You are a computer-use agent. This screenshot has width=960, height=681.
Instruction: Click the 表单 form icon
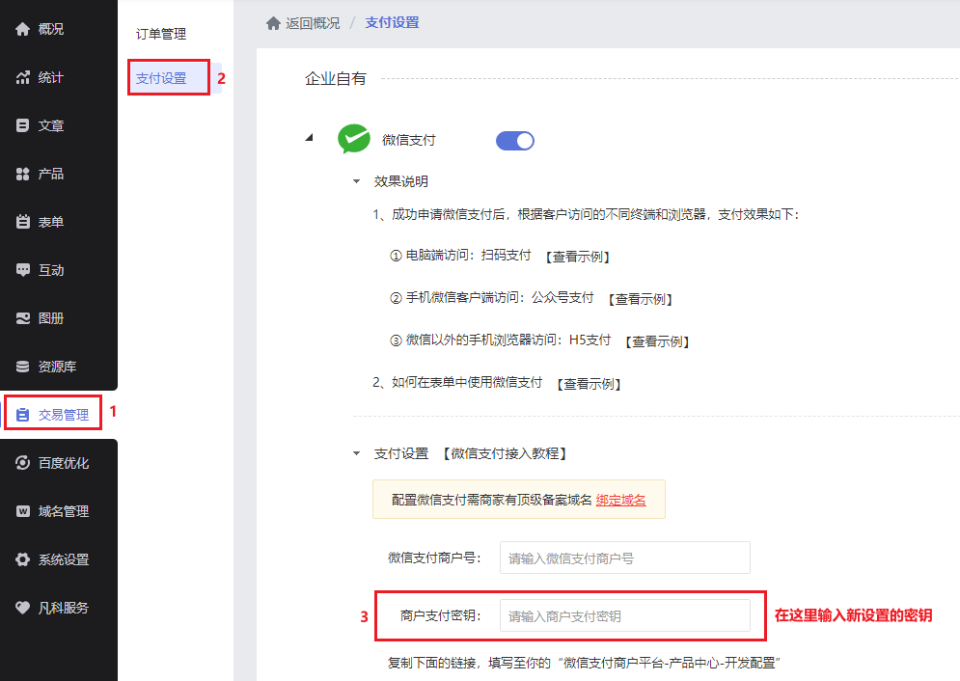click(22, 222)
